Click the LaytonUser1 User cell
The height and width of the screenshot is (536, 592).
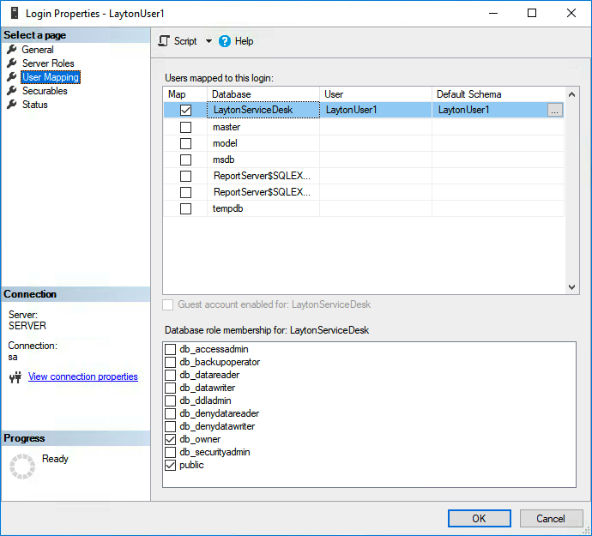point(376,110)
